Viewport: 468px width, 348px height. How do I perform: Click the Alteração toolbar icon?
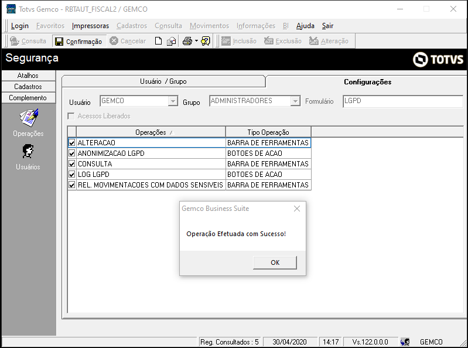[x=314, y=41]
